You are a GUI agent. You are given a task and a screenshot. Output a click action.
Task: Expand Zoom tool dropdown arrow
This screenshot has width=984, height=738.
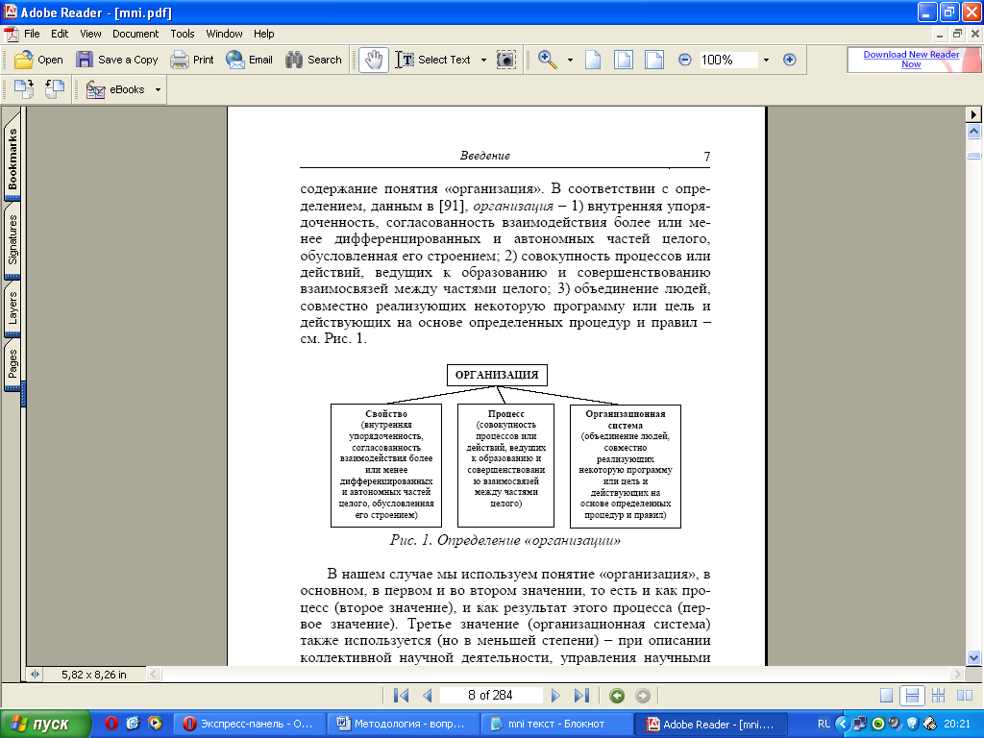tap(570, 61)
